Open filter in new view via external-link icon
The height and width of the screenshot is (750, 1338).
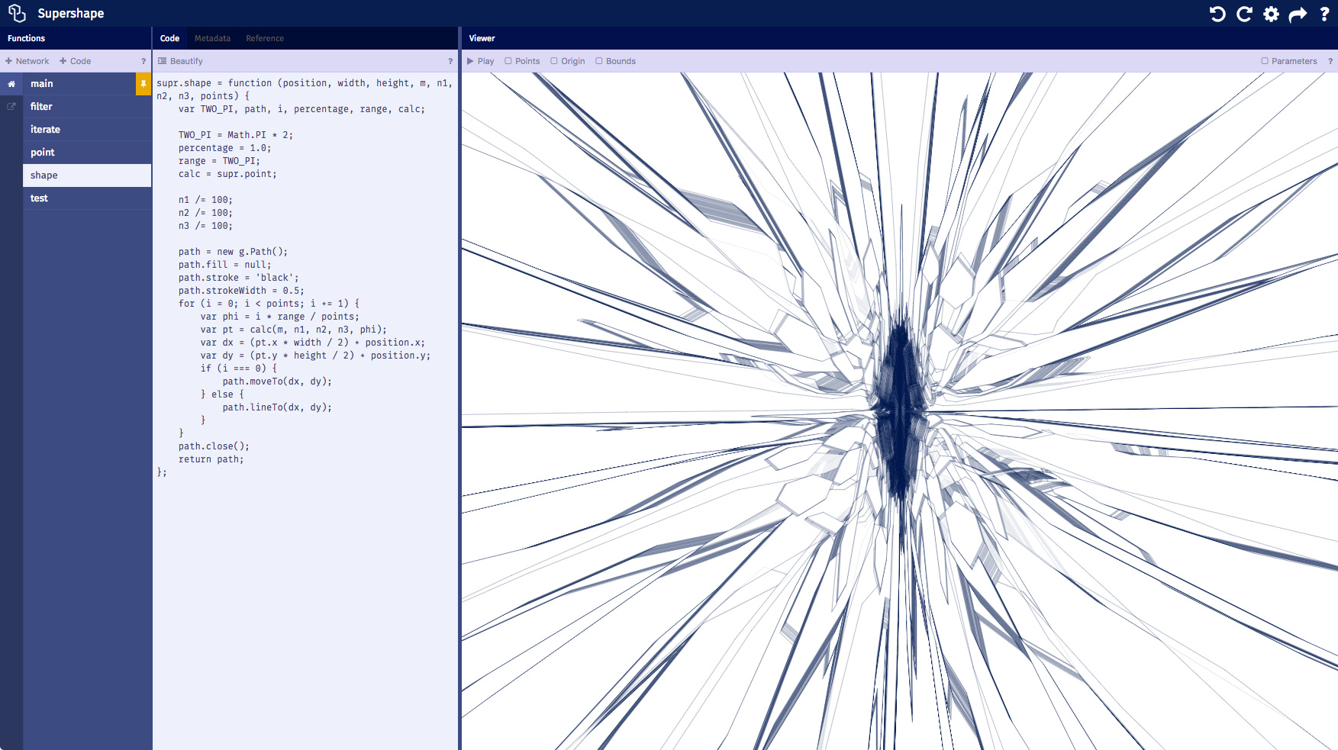pos(11,106)
